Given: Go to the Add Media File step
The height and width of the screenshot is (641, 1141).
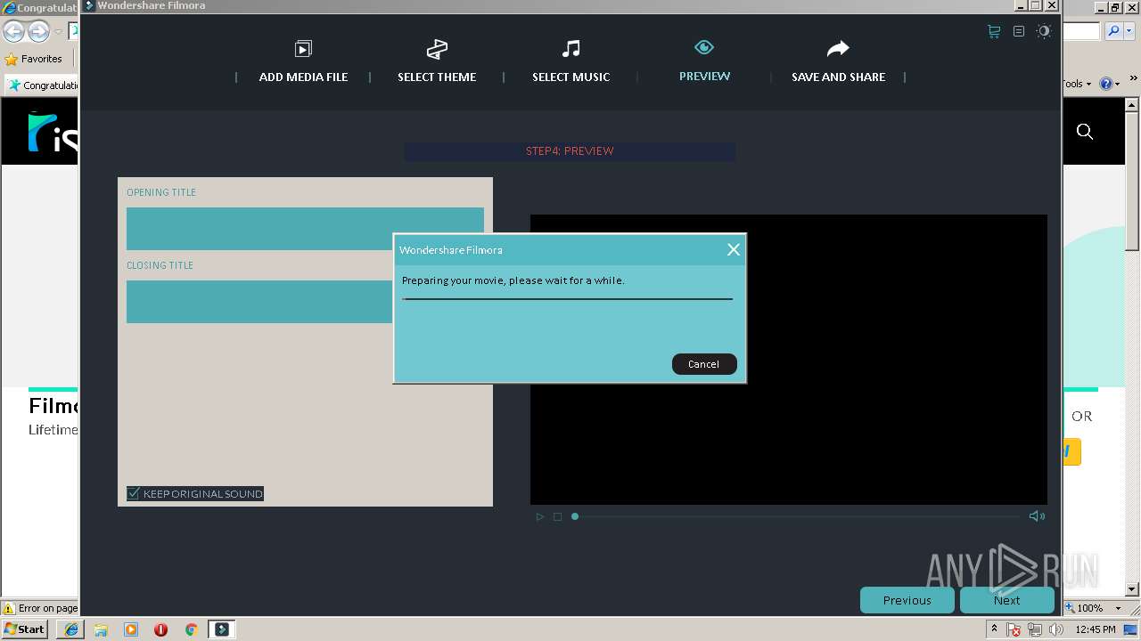Looking at the screenshot, I should [303, 61].
